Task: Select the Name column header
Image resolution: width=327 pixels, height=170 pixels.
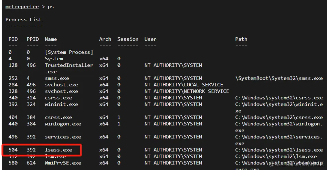Action: click(x=51, y=39)
